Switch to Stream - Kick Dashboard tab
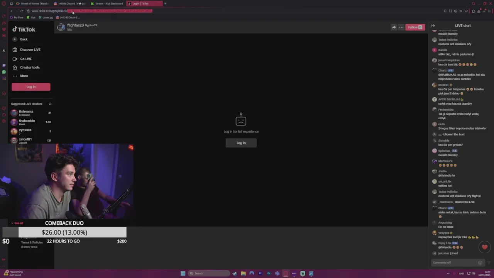 click(107, 3)
